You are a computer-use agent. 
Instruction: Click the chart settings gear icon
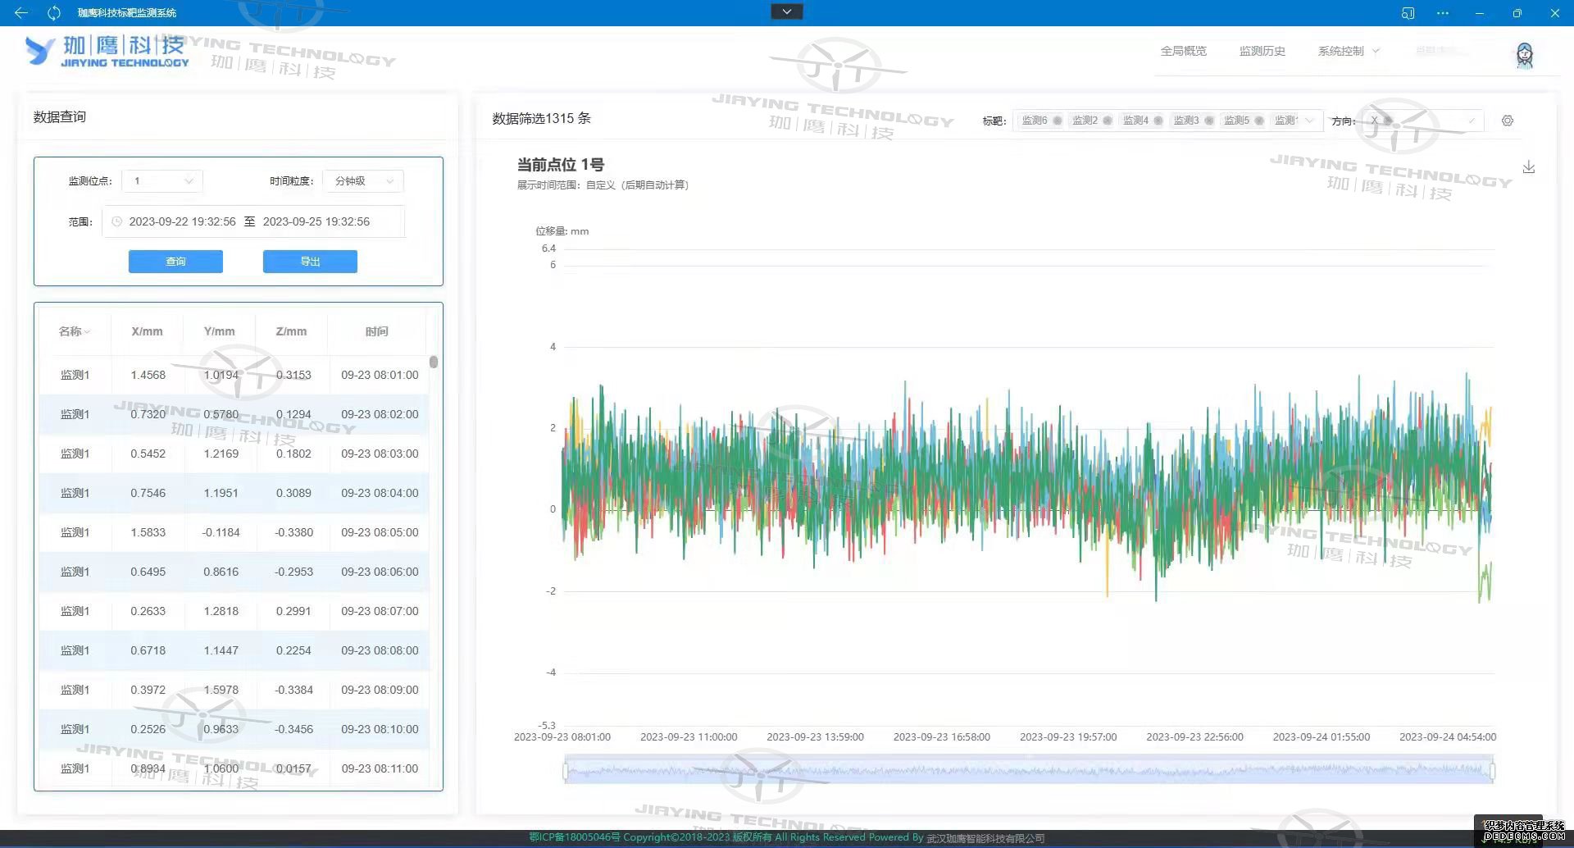point(1507,121)
